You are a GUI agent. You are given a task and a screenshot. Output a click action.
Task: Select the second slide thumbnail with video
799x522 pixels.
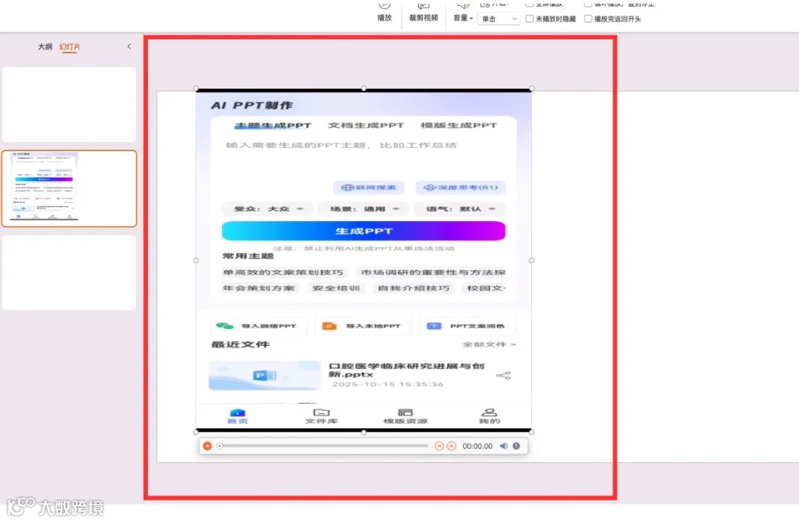[70, 189]
